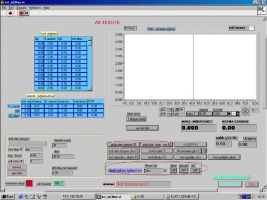
Task: Click the HAKKINDA button
Action: point(230,184)
